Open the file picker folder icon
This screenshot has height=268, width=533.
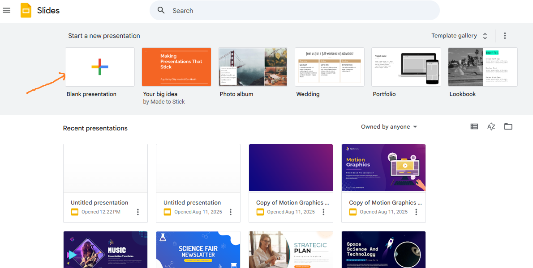[x=508, y=127]
